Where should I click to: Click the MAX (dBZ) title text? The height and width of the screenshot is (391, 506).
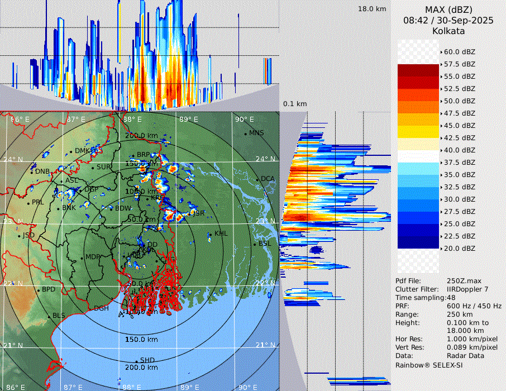tap(448, 10)
